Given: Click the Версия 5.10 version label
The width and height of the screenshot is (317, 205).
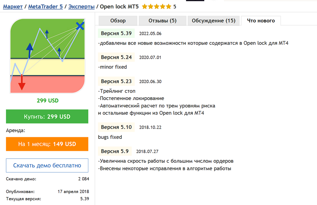Looking at the screenshot, I should point(116,127).
